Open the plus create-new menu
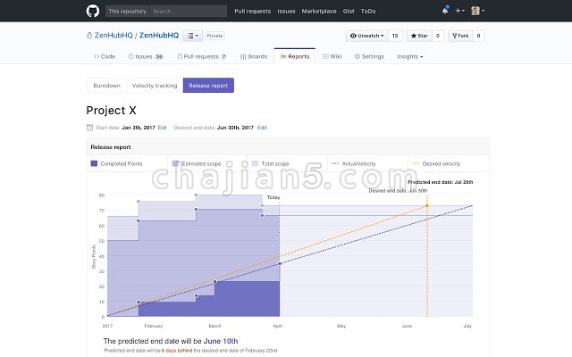This screenshot has height=357, width=572. tap(459, 11)
